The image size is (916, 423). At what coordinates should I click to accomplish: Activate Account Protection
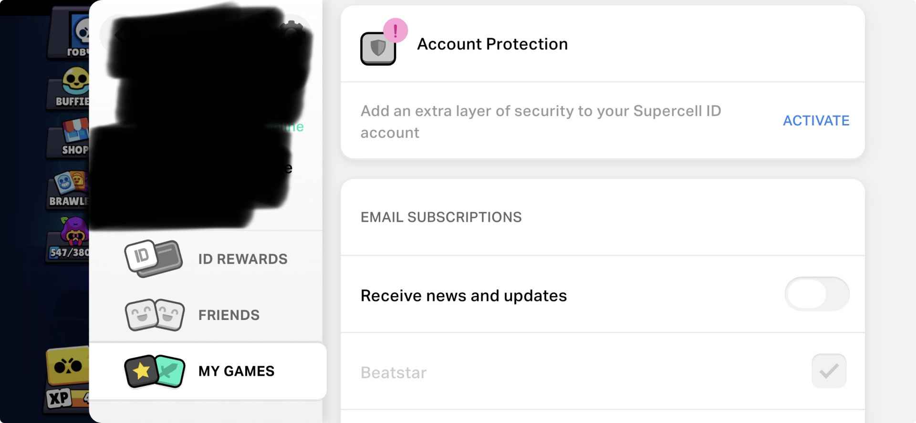[x=816, y=121]
